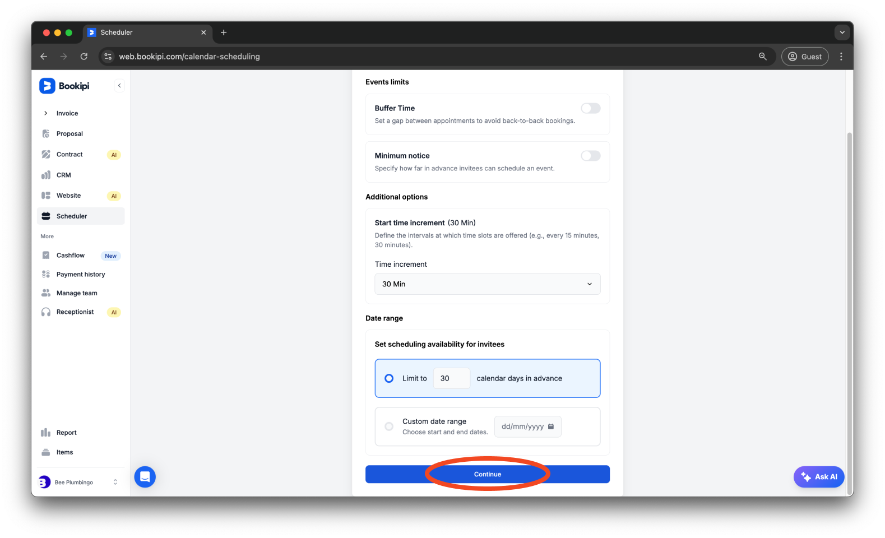The image size is (885, 538).
Task: Click the Start time increment heading
Action: tap(410, 223)
